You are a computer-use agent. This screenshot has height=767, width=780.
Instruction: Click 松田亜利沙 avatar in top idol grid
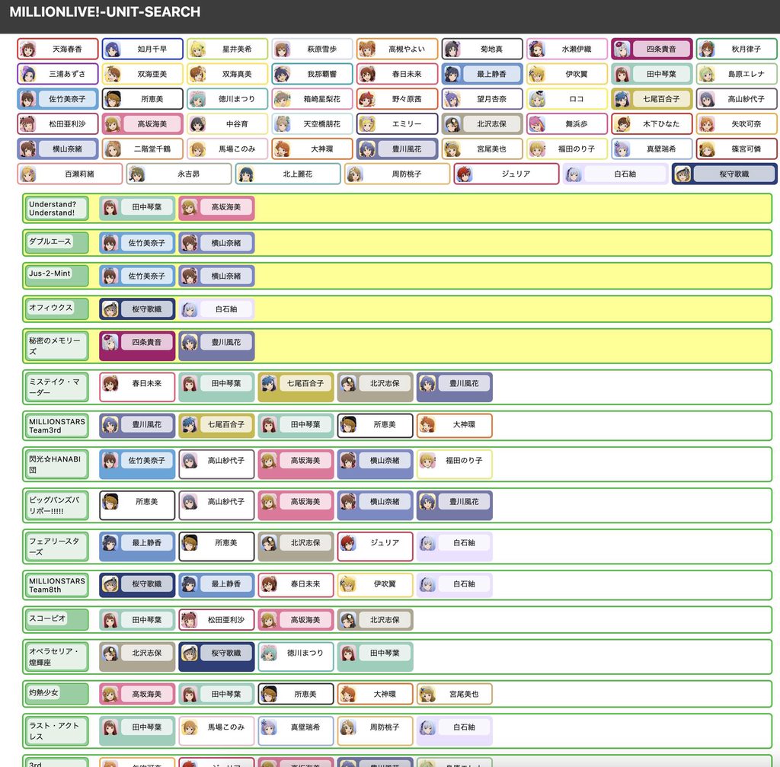pos(27,124)
